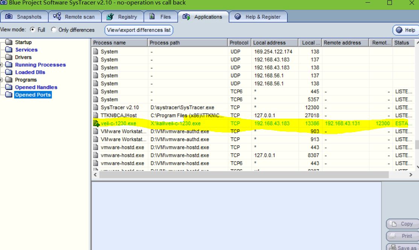
Task: Click the Loaded Dlls folder icon
Action: click(9, 72)
